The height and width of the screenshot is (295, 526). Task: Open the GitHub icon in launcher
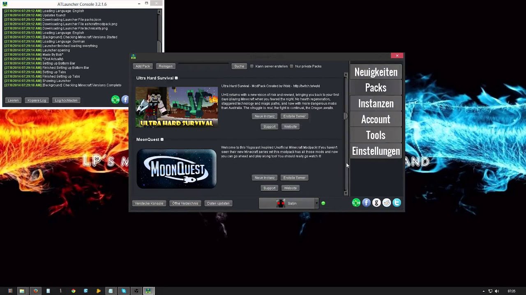click(376, 203)
